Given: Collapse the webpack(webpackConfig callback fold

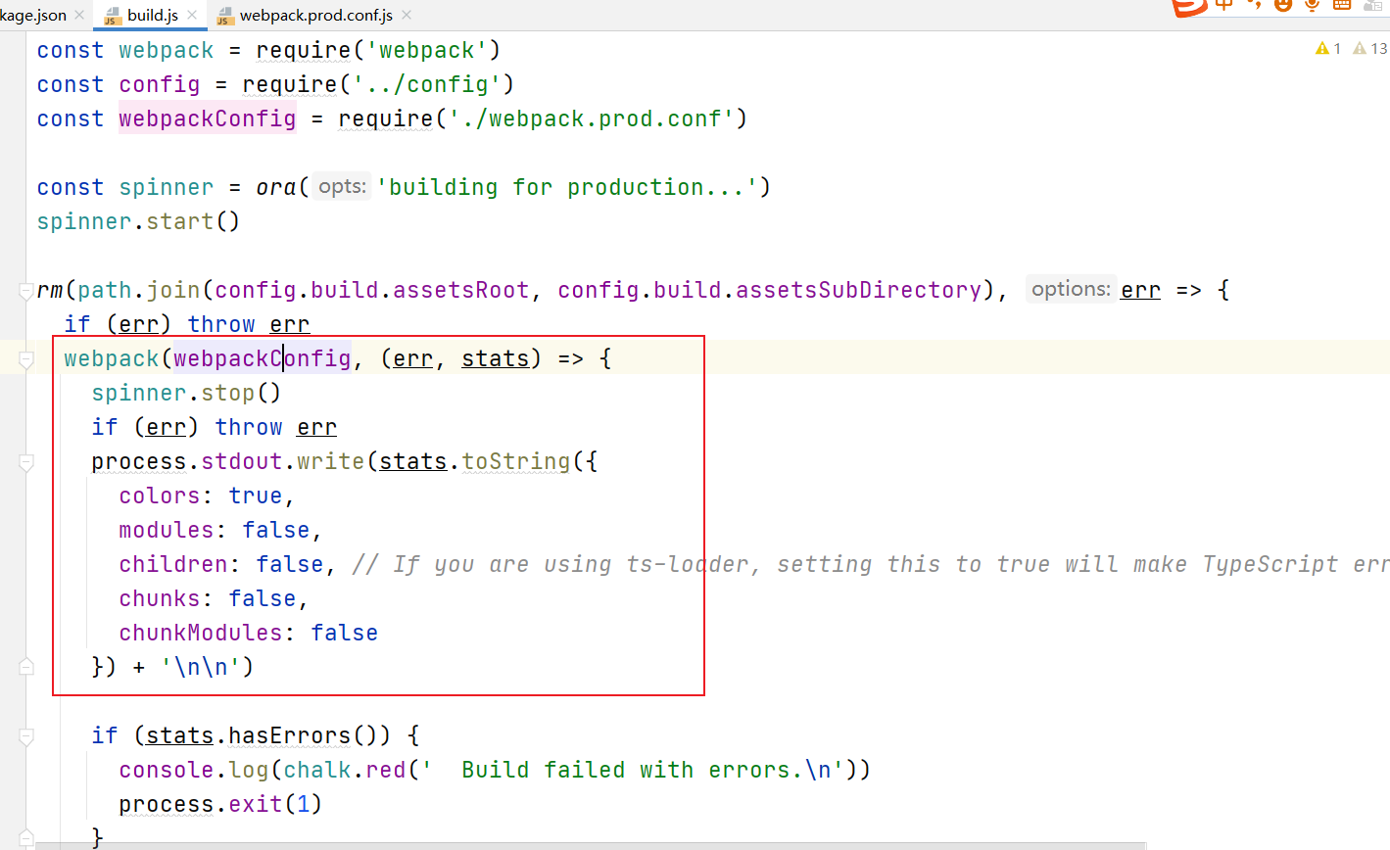Looking at the screenshot, I should (x=26, y=359).
